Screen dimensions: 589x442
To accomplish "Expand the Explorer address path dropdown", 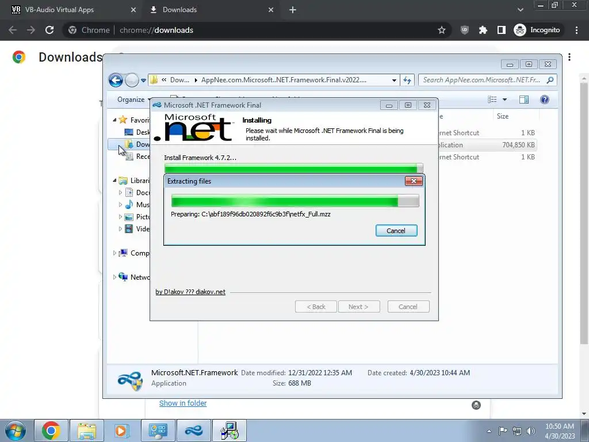I will pyautogui.click(x=393, y=80).
